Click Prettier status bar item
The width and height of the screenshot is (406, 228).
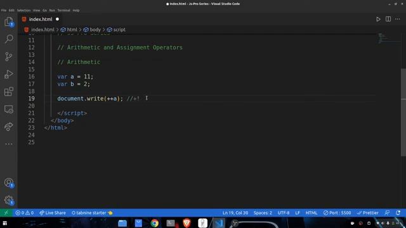tap(367, 213)
